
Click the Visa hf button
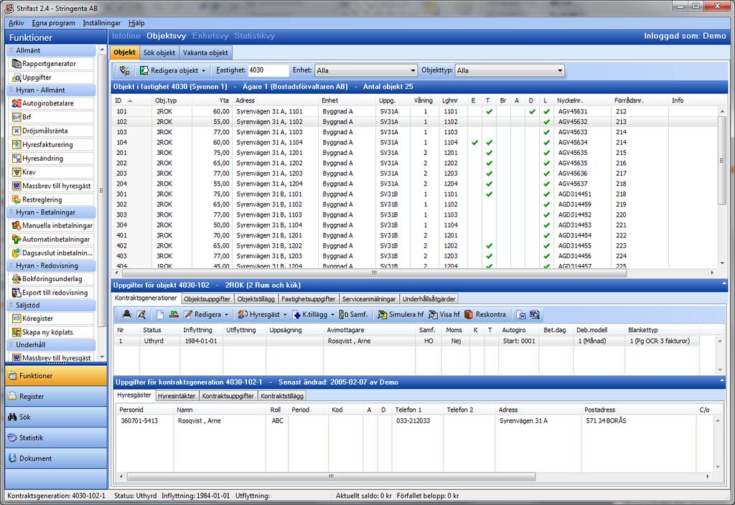click(x=444, y=314)
